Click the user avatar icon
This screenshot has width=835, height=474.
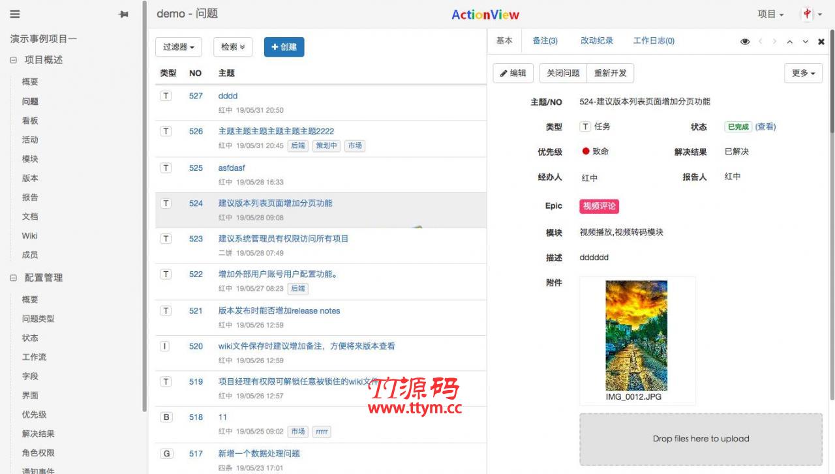tap(808, 14)
